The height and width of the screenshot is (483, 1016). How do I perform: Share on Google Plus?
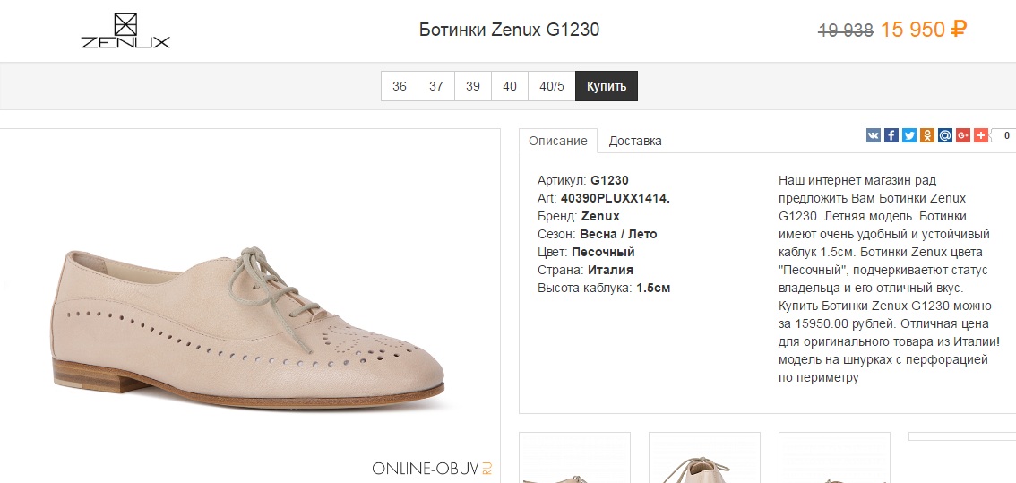963,135
